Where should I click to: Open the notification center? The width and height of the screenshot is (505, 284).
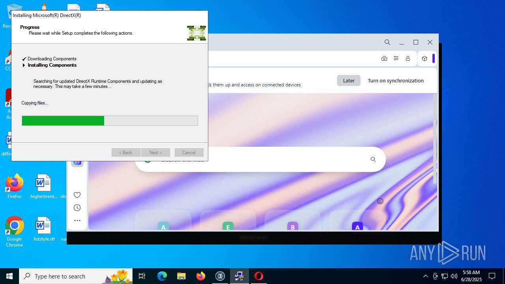coord(492,276)
